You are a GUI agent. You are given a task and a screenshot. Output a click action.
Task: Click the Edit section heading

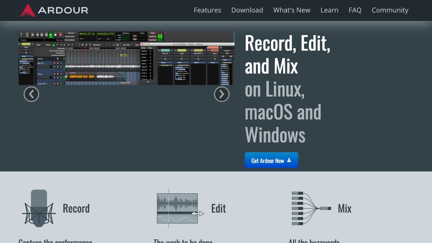point(219,208)
